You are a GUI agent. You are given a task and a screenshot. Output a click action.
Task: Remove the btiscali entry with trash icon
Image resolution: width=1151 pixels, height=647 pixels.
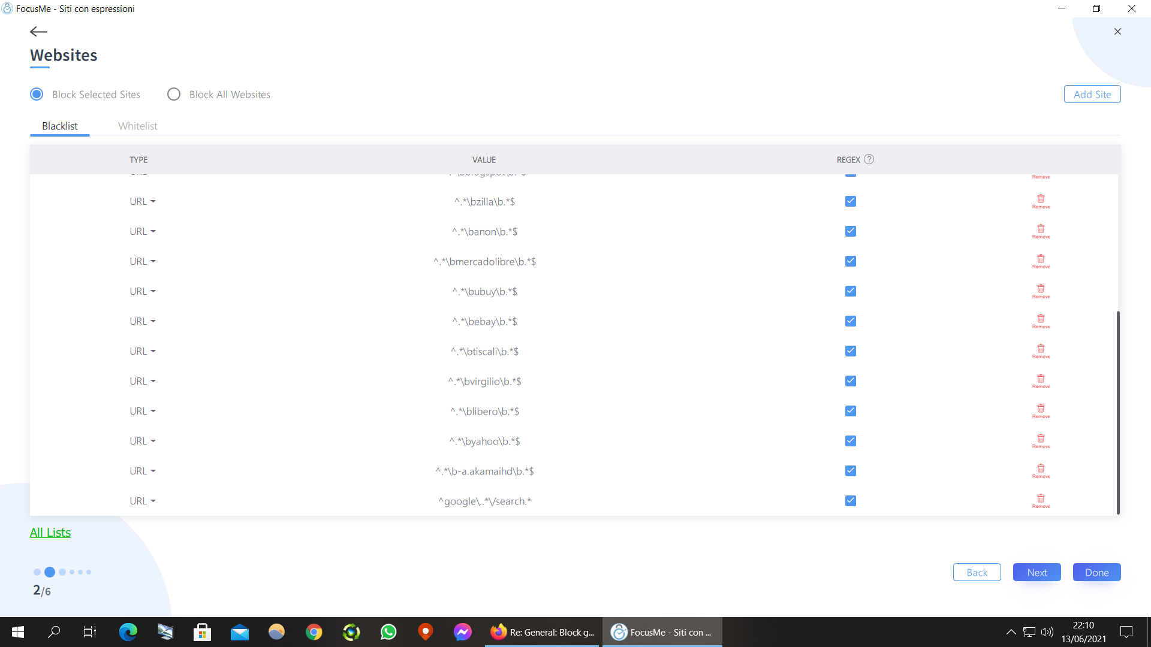(x=1041, y=351)
